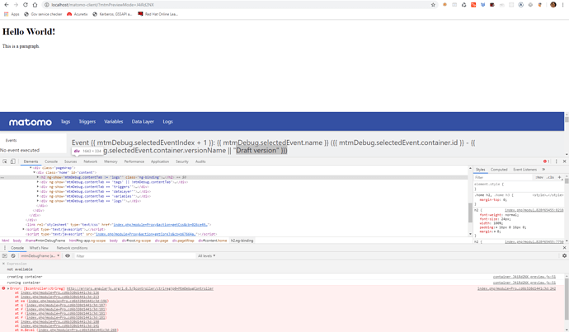
Task: Switch to Triggers in Matomo debug bar
Action: [87, 121]
